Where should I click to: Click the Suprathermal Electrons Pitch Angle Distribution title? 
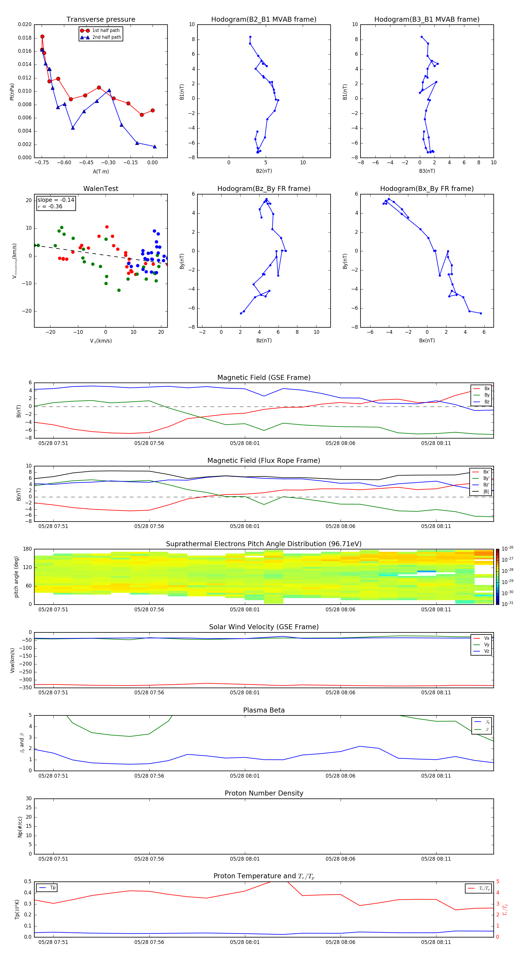click(x=264, y=544)
